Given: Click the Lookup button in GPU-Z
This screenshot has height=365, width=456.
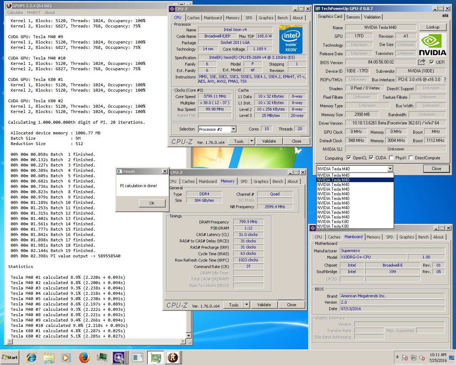Looking at the screenshot, I should tap(432, 27).
